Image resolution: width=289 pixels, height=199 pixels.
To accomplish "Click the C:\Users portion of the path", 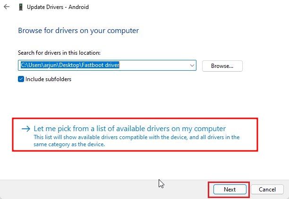I will 31,66.
